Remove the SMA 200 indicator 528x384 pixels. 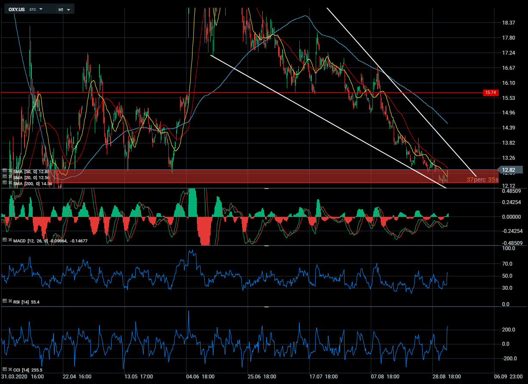pyautogui.click(x=9, y=183)
